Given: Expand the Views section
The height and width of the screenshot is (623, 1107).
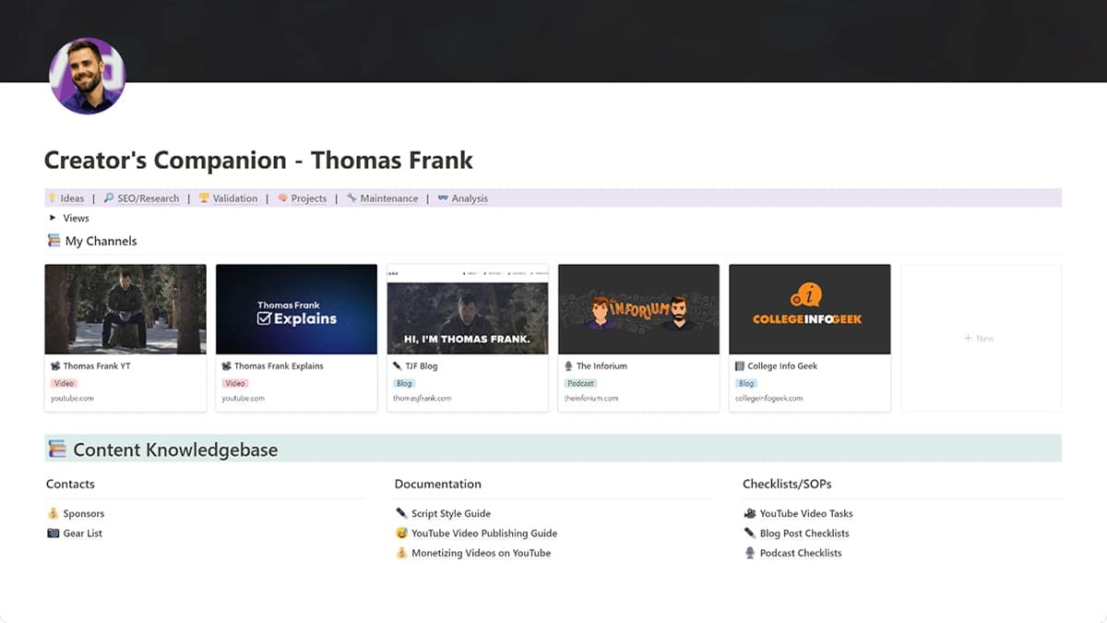Looking at the screenshot, I should [53, 218].
